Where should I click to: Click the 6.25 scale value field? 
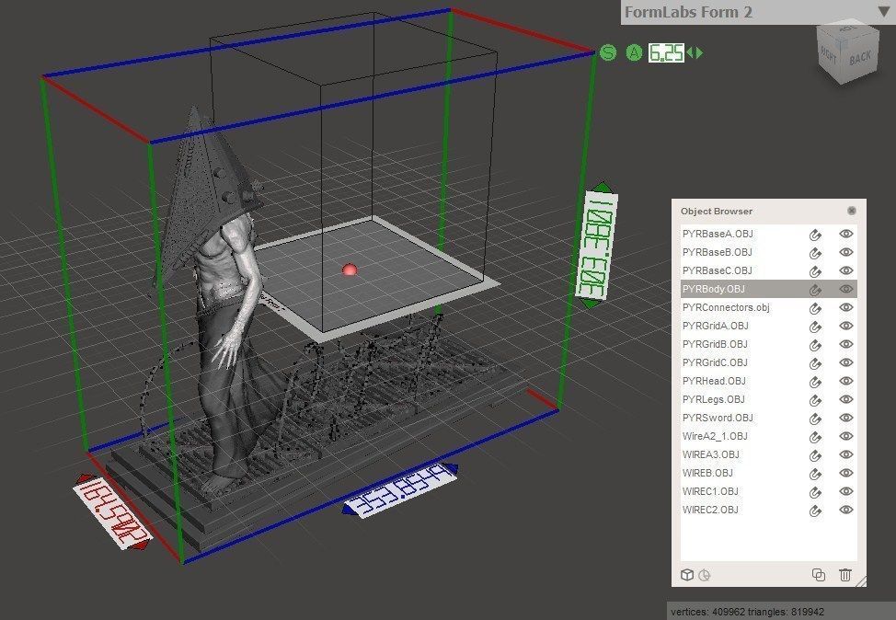point(666,53)
